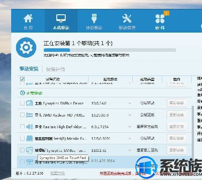
Task: Click reinstall button for Synaptics SMBus Driver
Action: (x=177, y=103)
